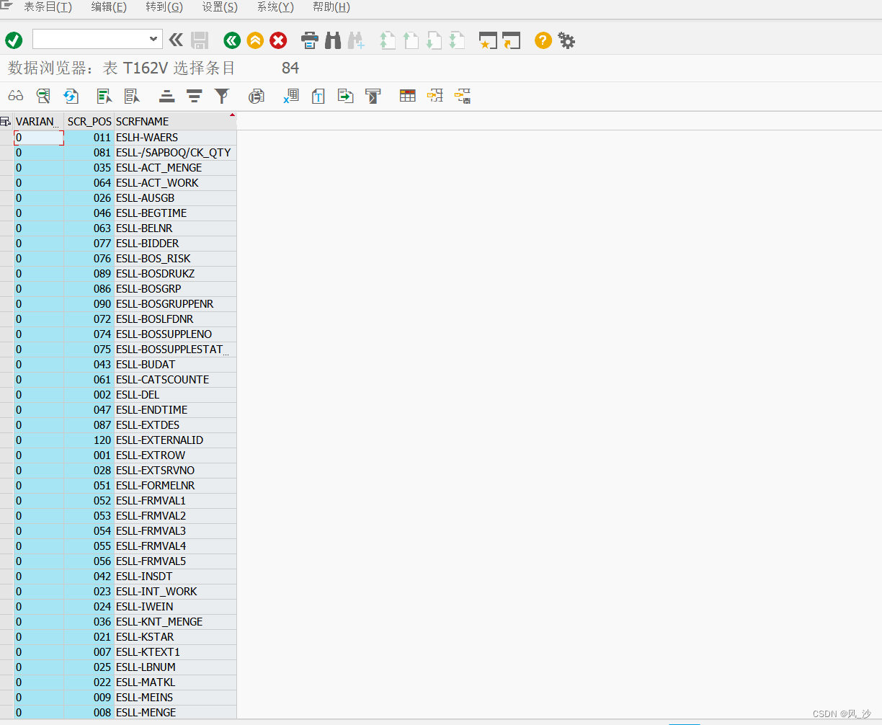
Task: Select the row marker for ESLL-BIDDER
Action: click(6, 243)
